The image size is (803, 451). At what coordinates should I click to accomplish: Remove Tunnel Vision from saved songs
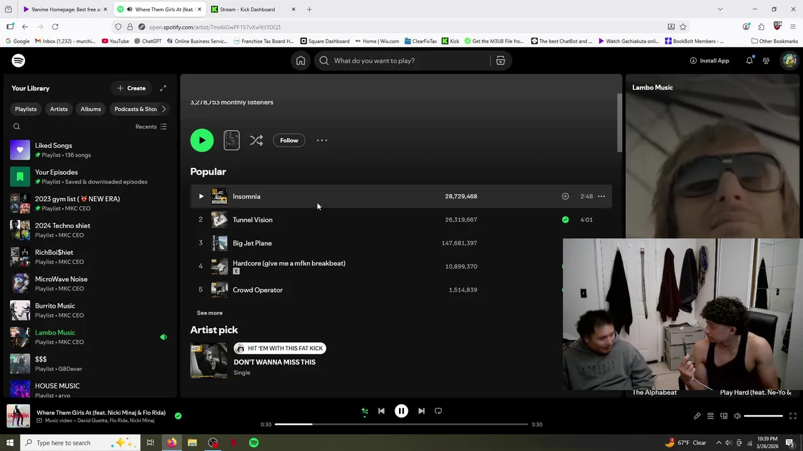pyautogui.click(x=565, y=220)
